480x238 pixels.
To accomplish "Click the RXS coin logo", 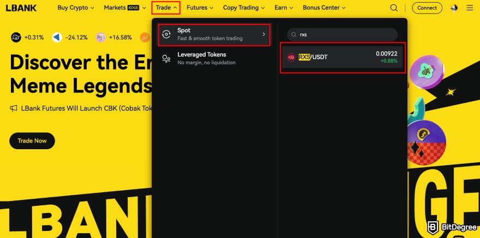I will coord(291,57).
